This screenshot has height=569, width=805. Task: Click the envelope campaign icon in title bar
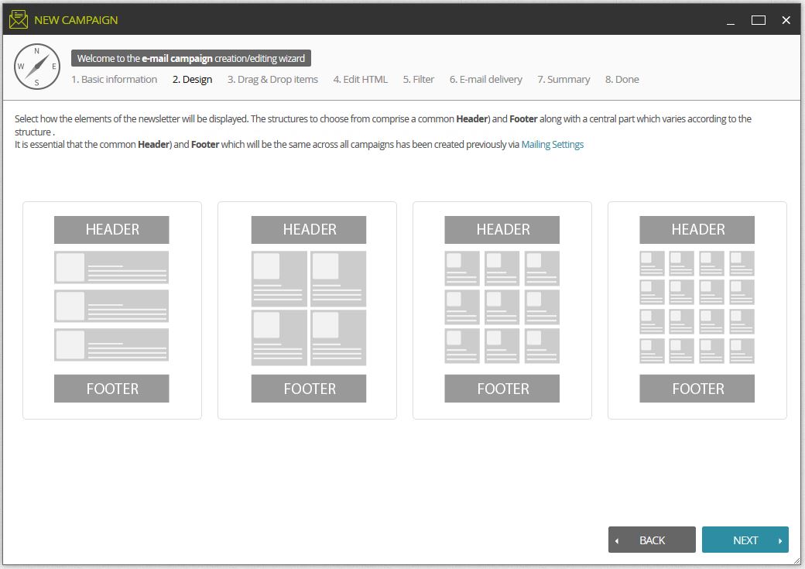tap(19, 19)
